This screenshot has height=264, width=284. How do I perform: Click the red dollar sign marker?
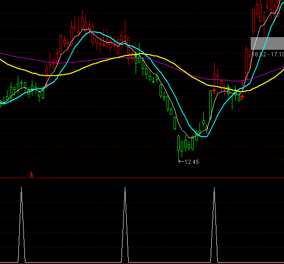click(31, 175)
